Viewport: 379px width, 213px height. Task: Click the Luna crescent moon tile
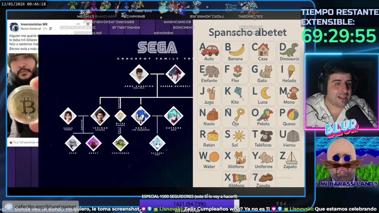(262, 95)
